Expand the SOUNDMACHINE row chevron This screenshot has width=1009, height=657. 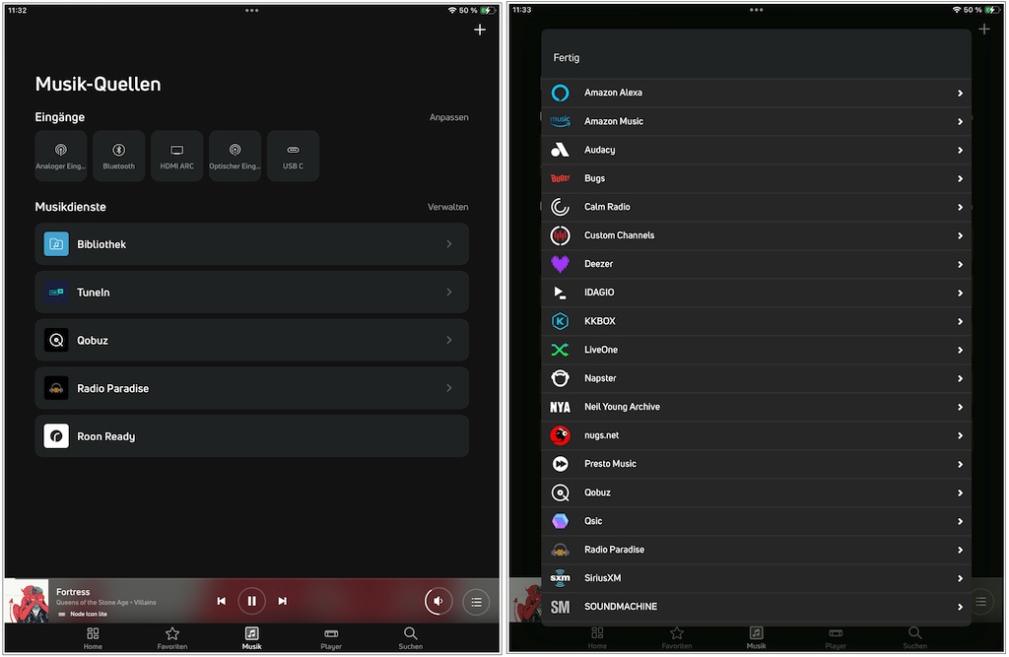(x=960, y=607)
